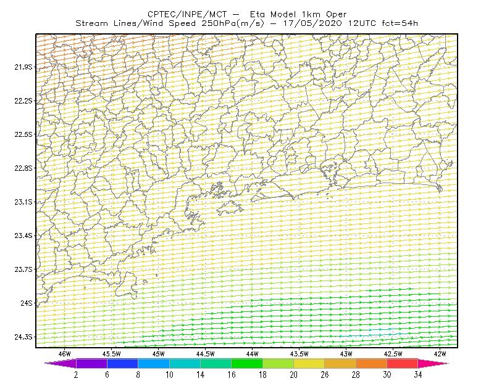The height and width of the screenshot is (381, 494).
Task: Click the '42W' longitude label
Action: pyautogui.click(x=440, y=354)
